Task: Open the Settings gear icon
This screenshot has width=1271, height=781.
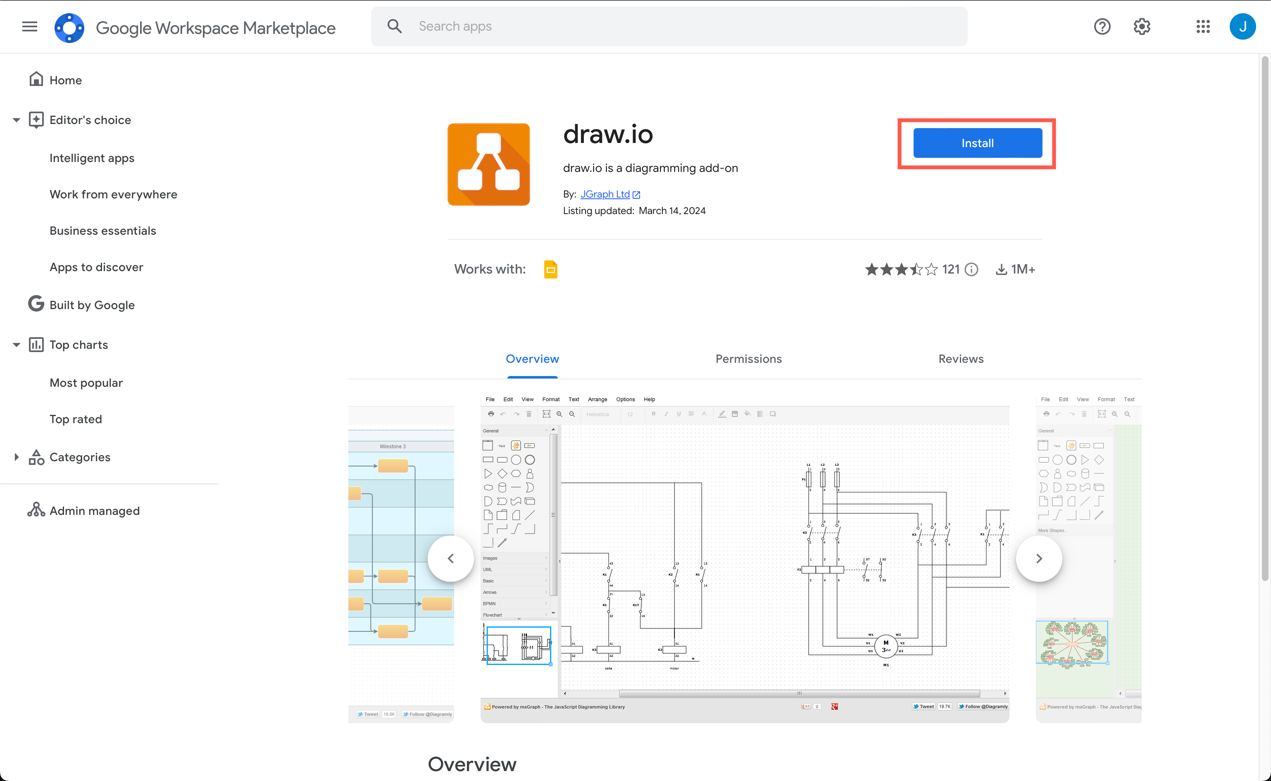Action: pyautogui.click(x=1142, y=26)
